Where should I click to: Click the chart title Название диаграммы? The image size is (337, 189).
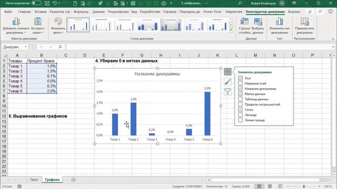(157, 74)
